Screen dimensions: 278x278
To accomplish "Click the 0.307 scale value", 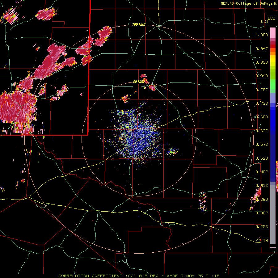I will pos(262,213).
